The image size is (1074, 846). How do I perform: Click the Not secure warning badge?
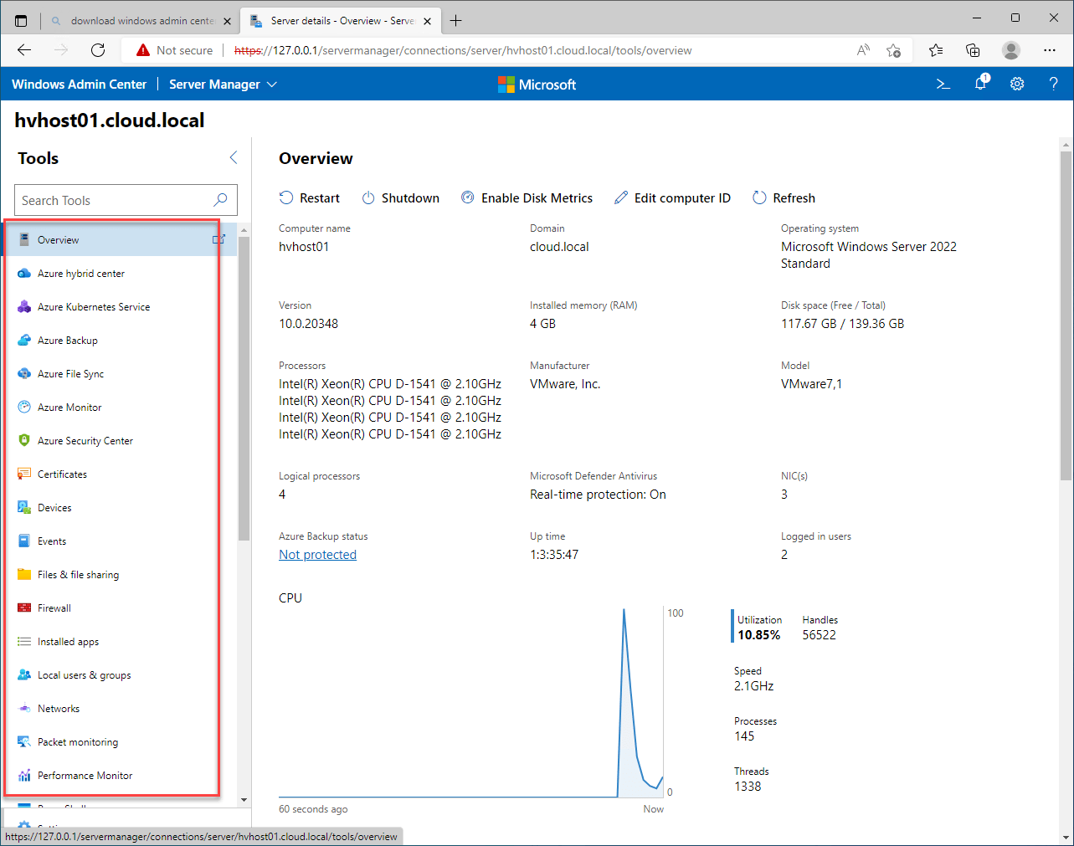coord(174,50)
